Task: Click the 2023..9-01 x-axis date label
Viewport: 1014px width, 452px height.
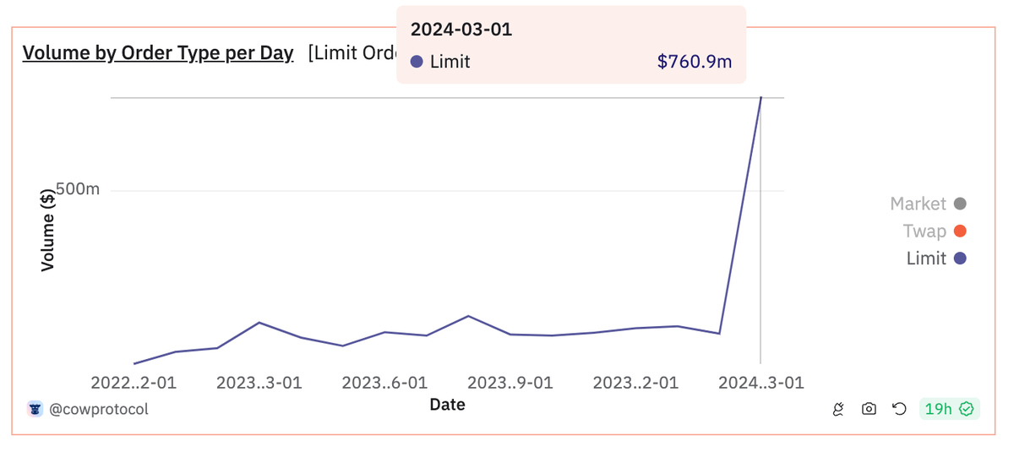Action: [x=510, y=383]
